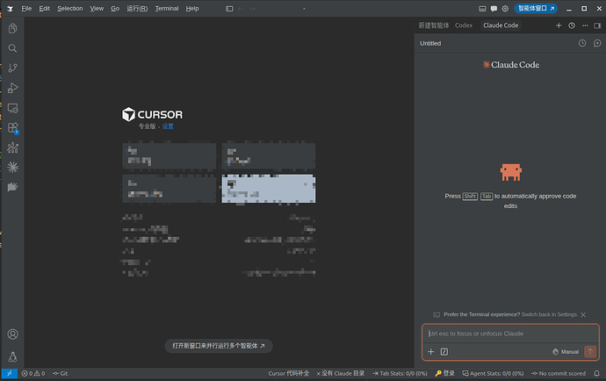Screen dimensions: 606x381
Task: Open the File menu
Action: (26, 9)
